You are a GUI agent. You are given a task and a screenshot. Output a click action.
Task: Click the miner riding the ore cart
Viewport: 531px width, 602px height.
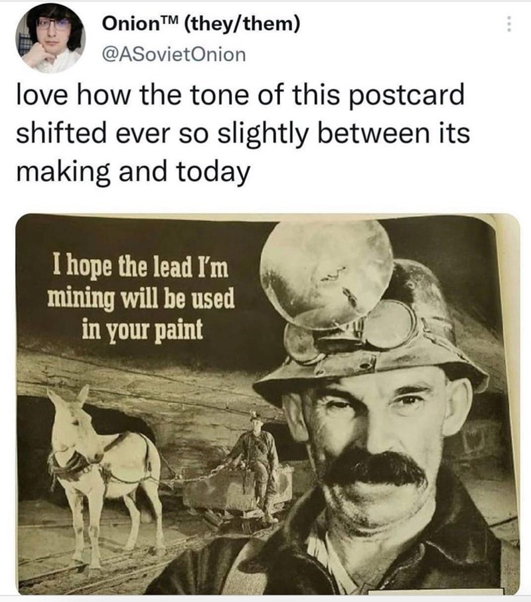pyautogui.click(x=259, y=452)
